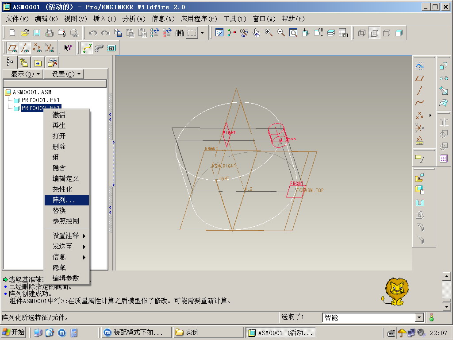Click the Spin center icon
The image size is (453, 340).
(231, 33)
